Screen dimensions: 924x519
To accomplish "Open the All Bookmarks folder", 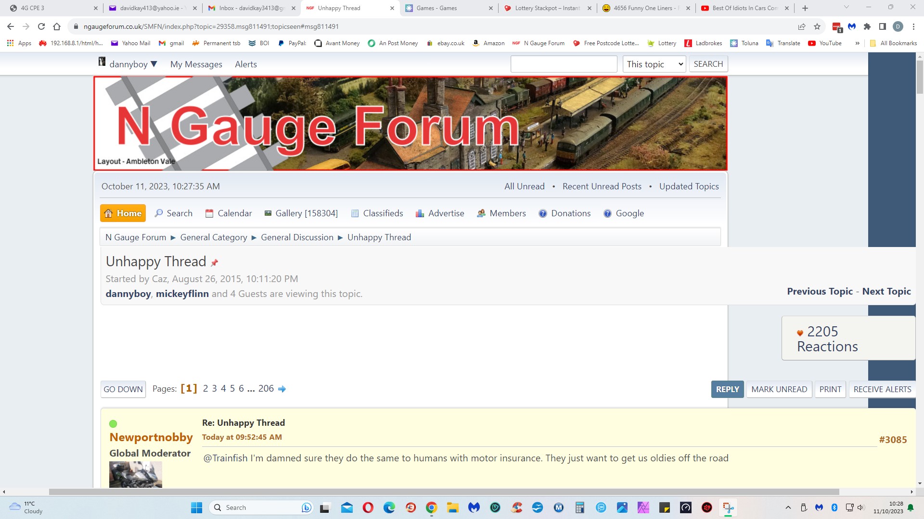I will pos(893,43).
